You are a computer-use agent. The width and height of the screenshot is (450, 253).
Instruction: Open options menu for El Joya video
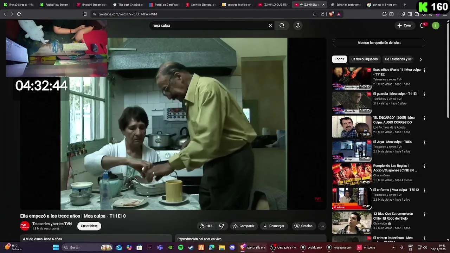[424, 142]
